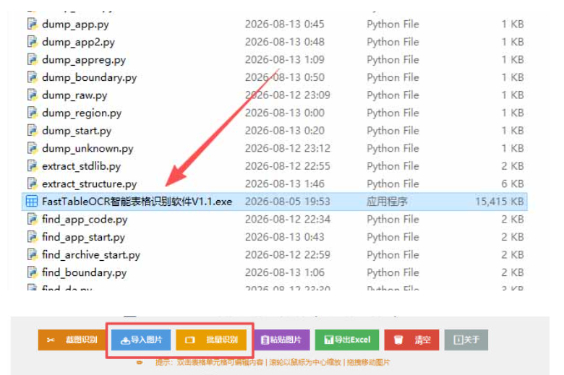
Task: Click the file icon beside extract_stdlib.py
Action: (32, 165)
